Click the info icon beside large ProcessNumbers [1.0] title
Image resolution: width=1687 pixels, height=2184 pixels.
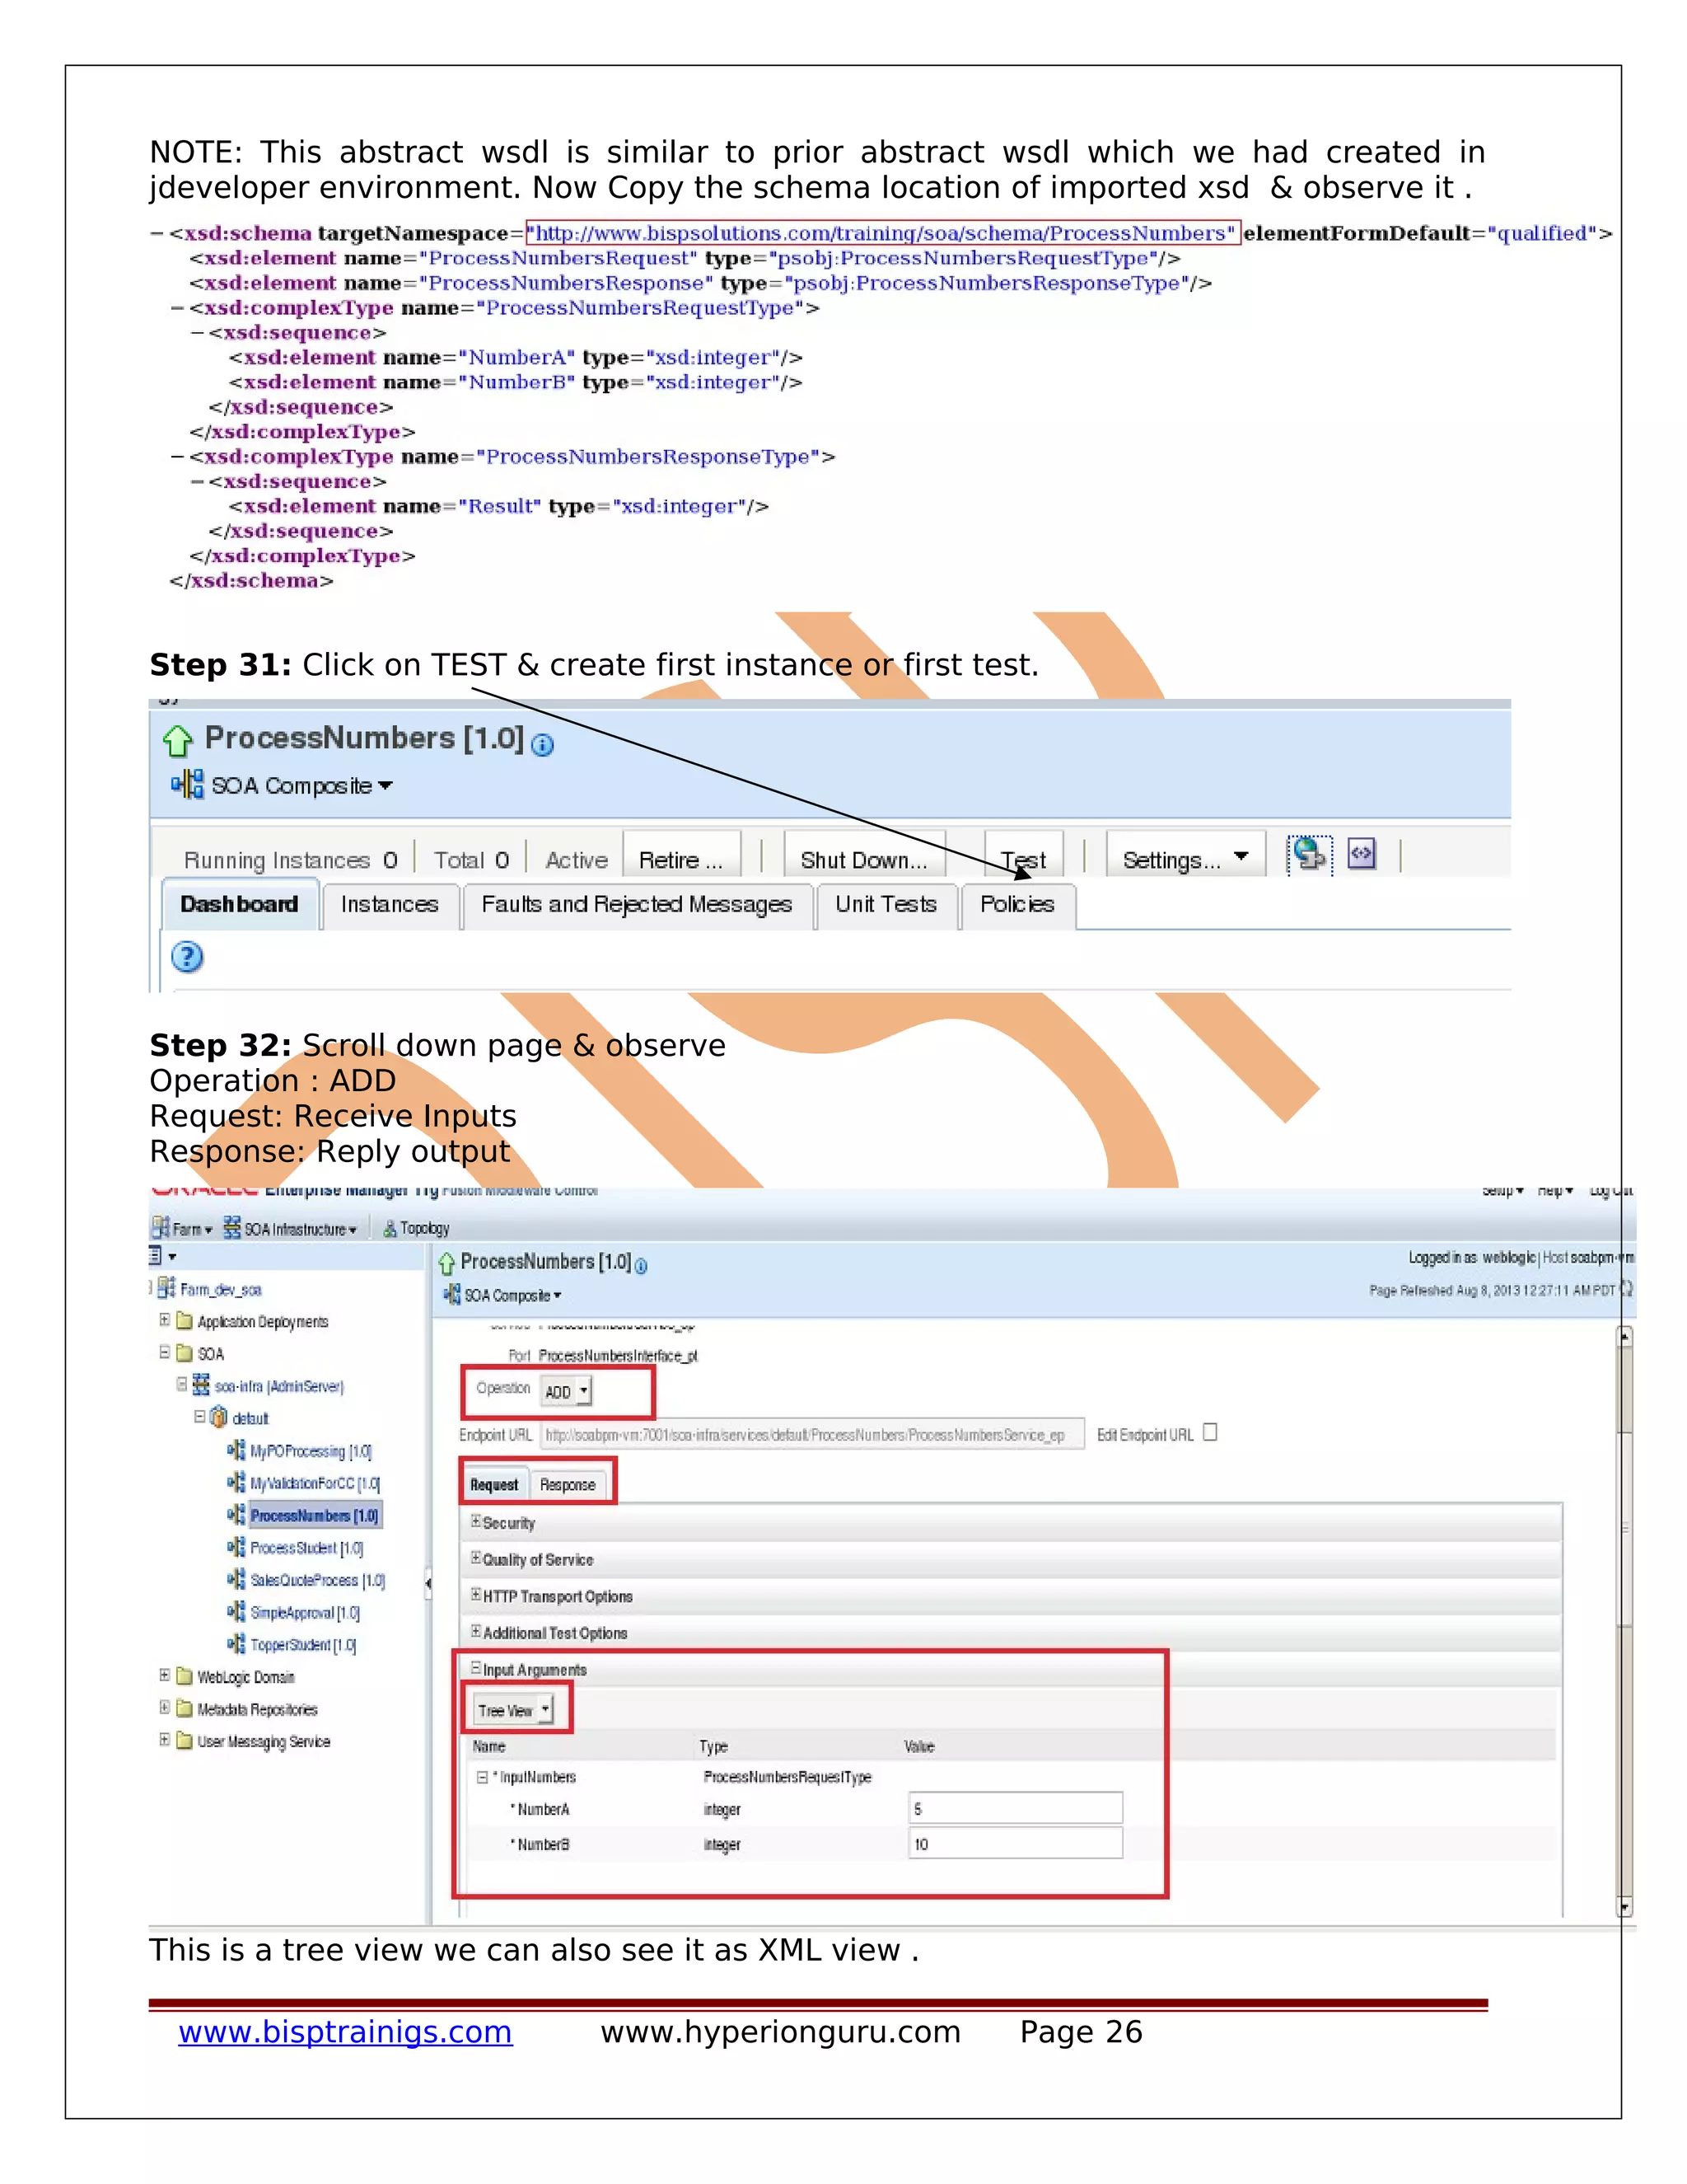point(542,744)
